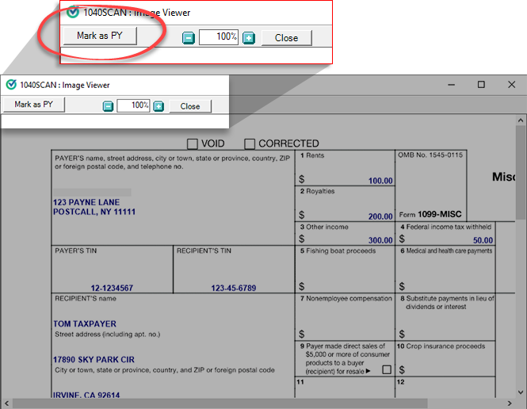527x409 pixels.
Task: Check the VOID box on the form
Action: (193, 143)
